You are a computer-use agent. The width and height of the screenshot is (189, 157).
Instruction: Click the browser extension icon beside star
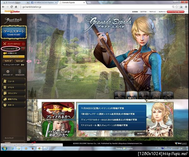point(181,7)
